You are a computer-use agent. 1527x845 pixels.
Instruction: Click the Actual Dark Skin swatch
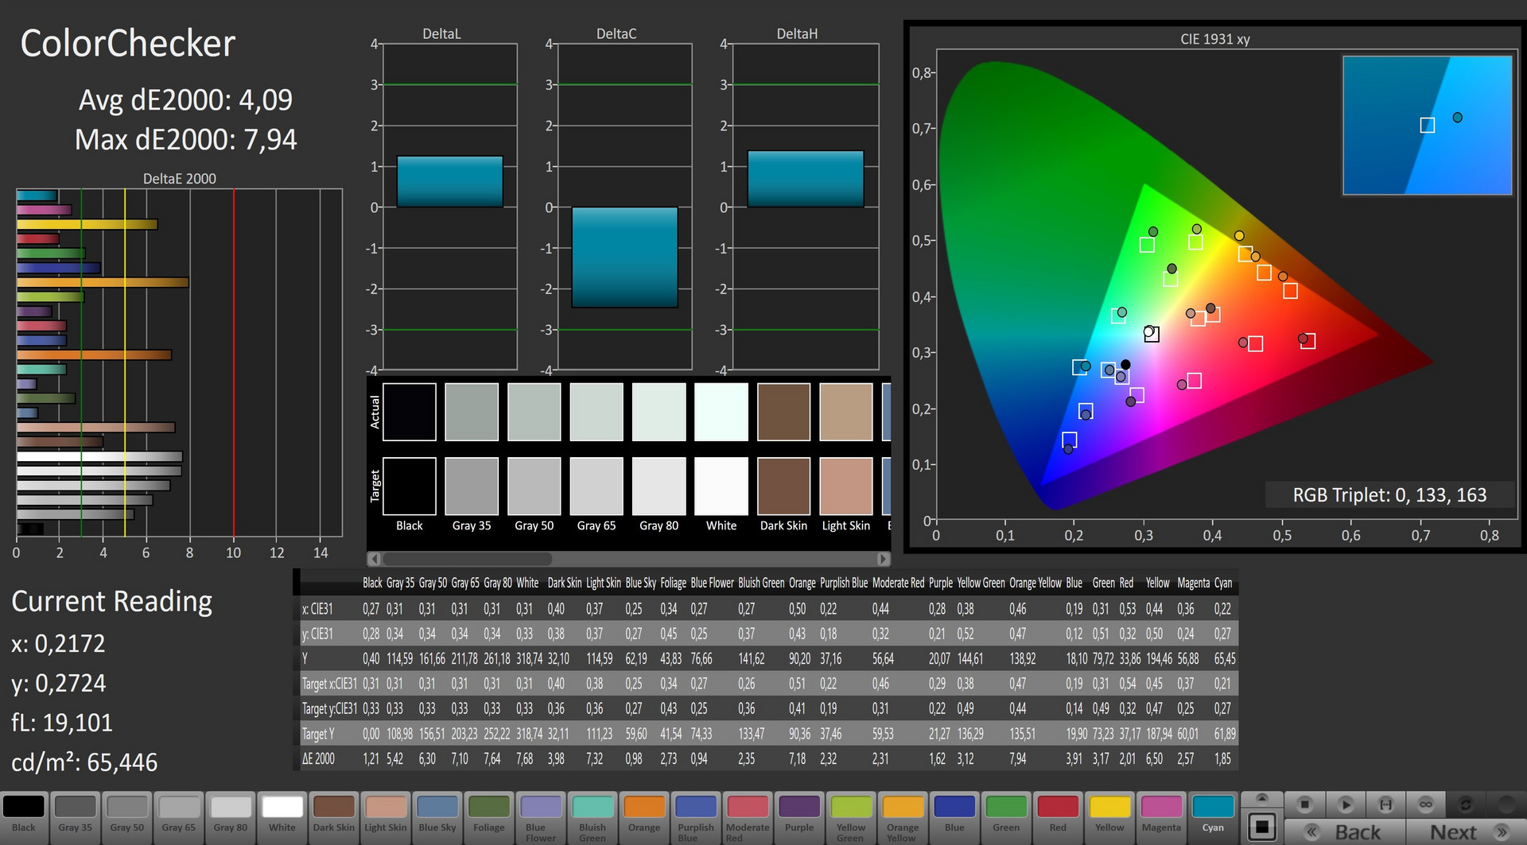tap(783, 412)
